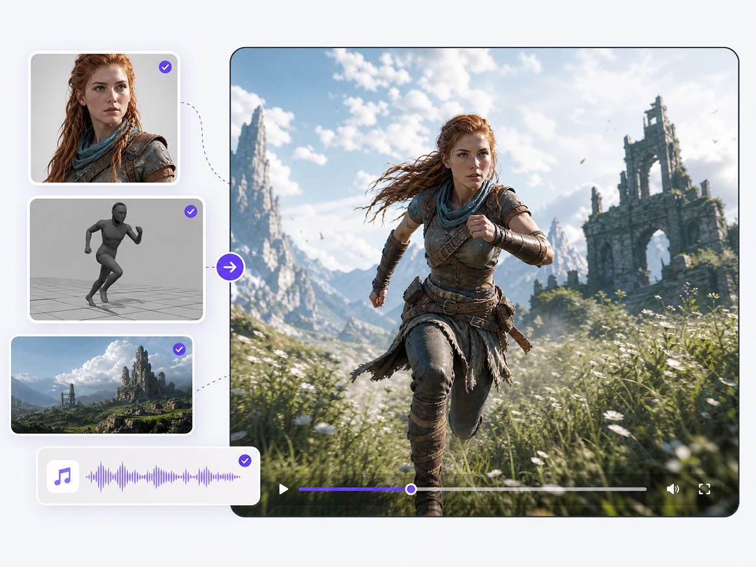The image size is (756, 567).
Task: Toggle checkmark on the landscape scene card
Action: 179,349
